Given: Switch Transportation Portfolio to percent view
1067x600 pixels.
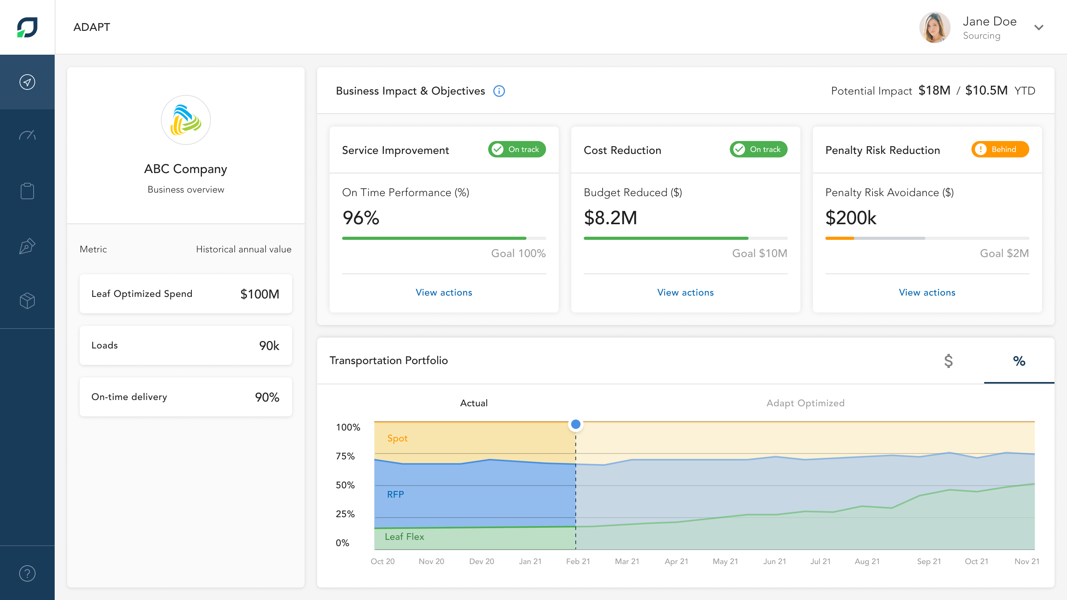Looking at the screenshot, I should pyautogui.click(x=1019, y=361).
